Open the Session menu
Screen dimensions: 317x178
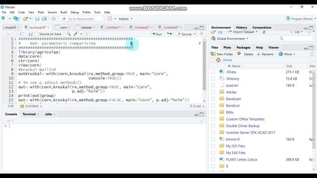pos(52,12)
